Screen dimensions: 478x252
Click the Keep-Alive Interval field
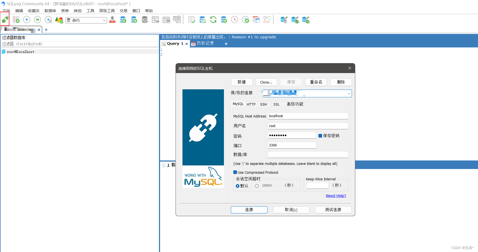pos(317,186)
